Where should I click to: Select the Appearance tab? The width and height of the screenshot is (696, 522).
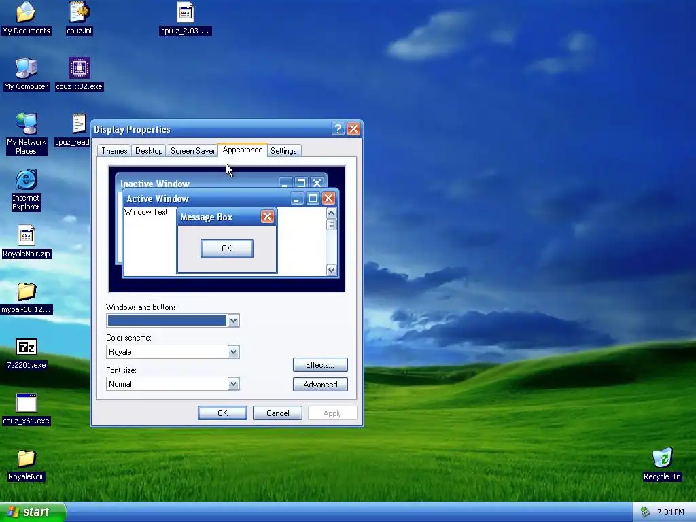(243, 150)
